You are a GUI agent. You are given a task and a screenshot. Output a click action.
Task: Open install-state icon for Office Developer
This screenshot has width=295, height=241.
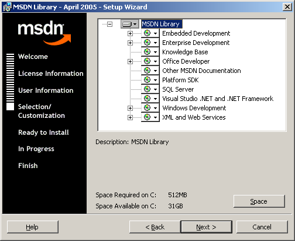(150, 61)
